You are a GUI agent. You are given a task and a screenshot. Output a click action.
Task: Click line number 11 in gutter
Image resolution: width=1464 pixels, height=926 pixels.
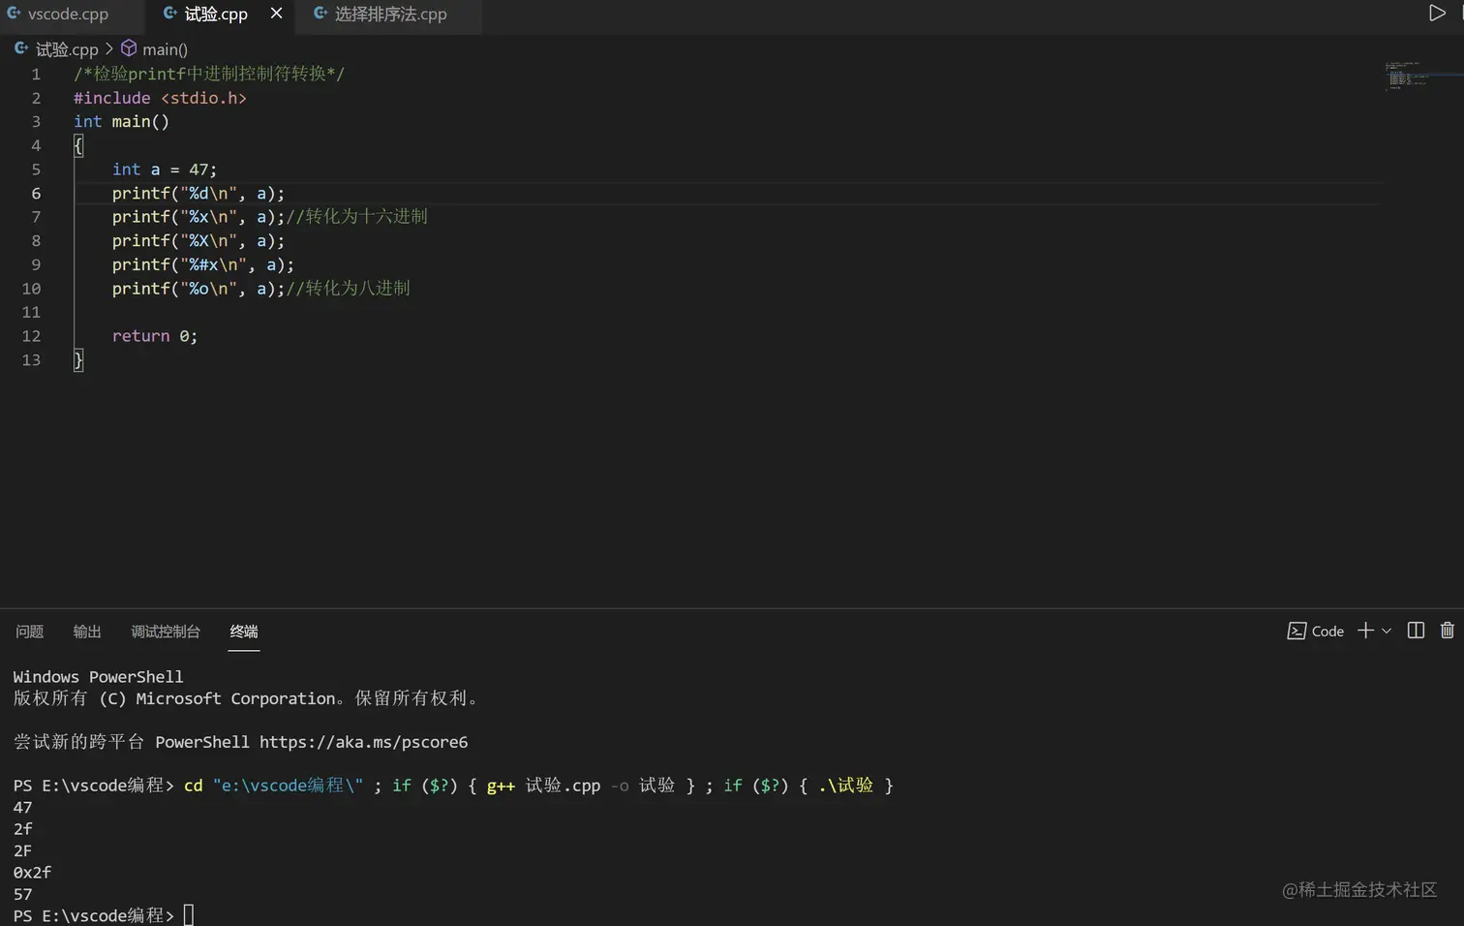pyautogui.click(x=31, y=312)
